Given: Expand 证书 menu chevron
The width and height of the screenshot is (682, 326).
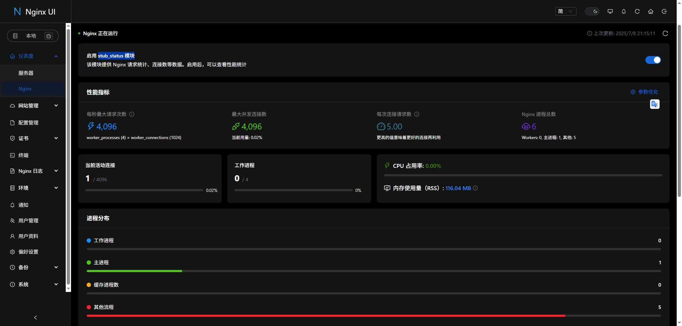Looking at the screenshot, I should coord(56,138).
